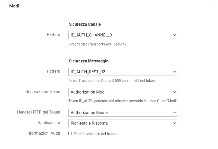
Task: Click the 'Dati del dominio del fruitore' label text
Action: coord(96,134)
